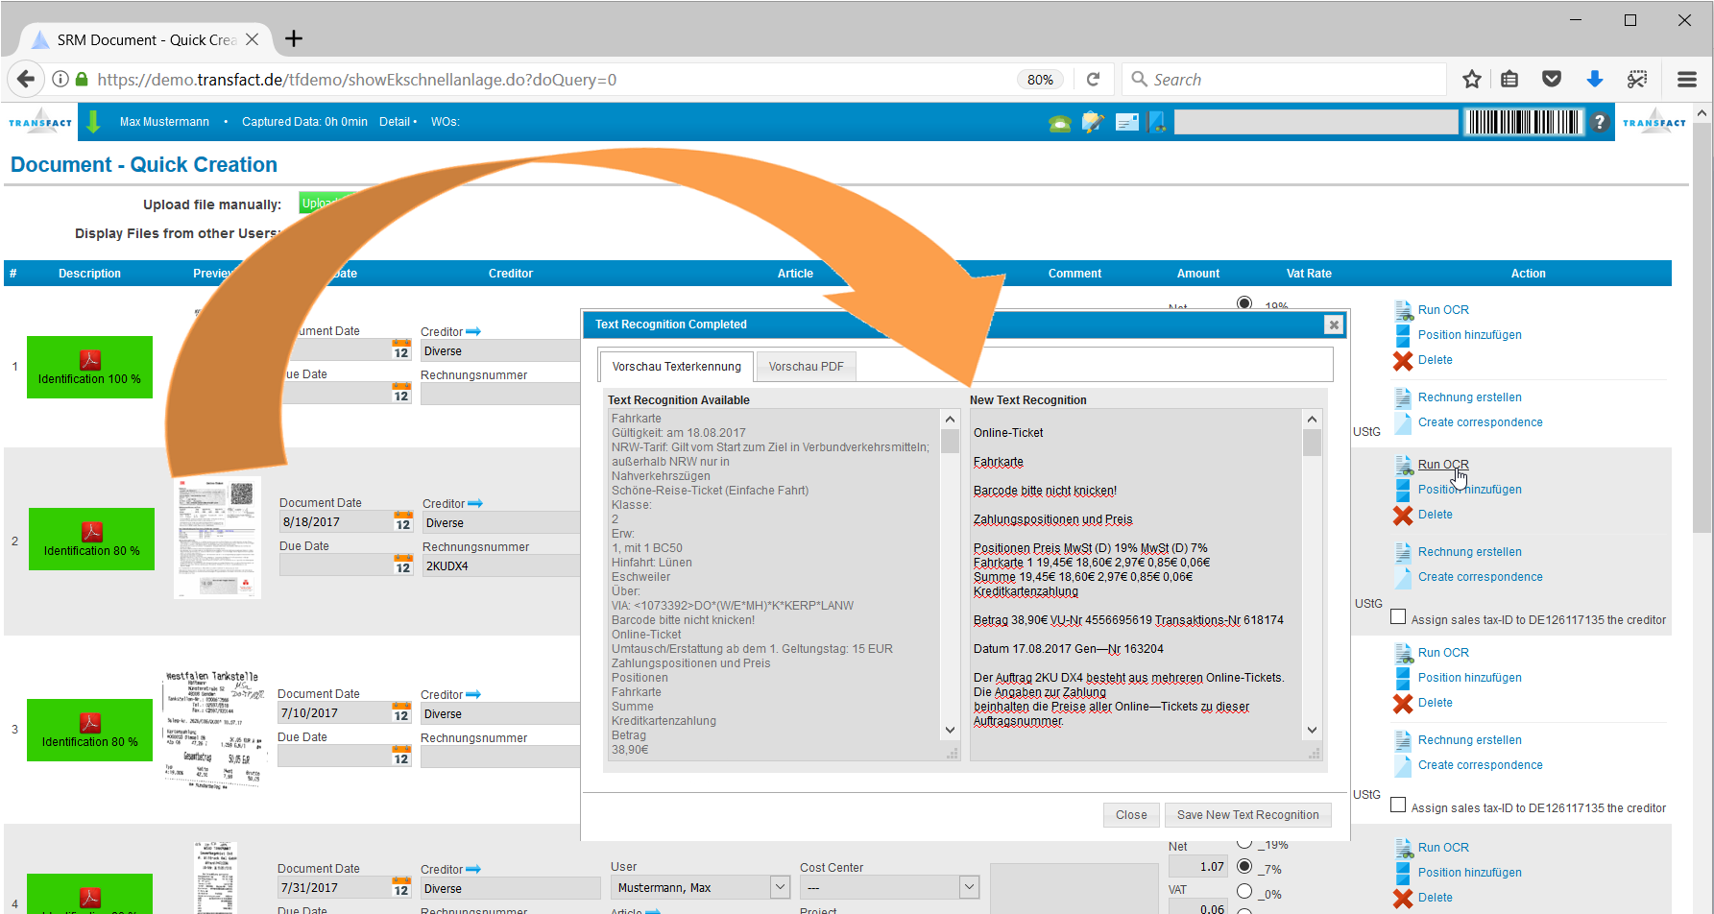Click the Close button in dialog
This screenshot has height=914, width=1714.
[1131, 815]
